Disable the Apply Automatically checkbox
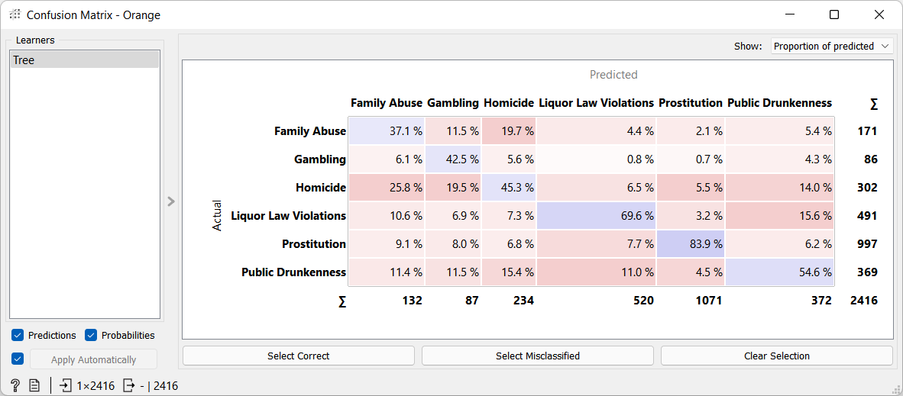This screenshot has height=396, width=903. 18,359
